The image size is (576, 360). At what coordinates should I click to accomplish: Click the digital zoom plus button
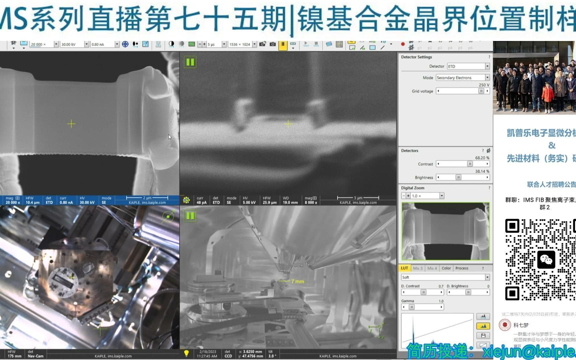(408, 196)
